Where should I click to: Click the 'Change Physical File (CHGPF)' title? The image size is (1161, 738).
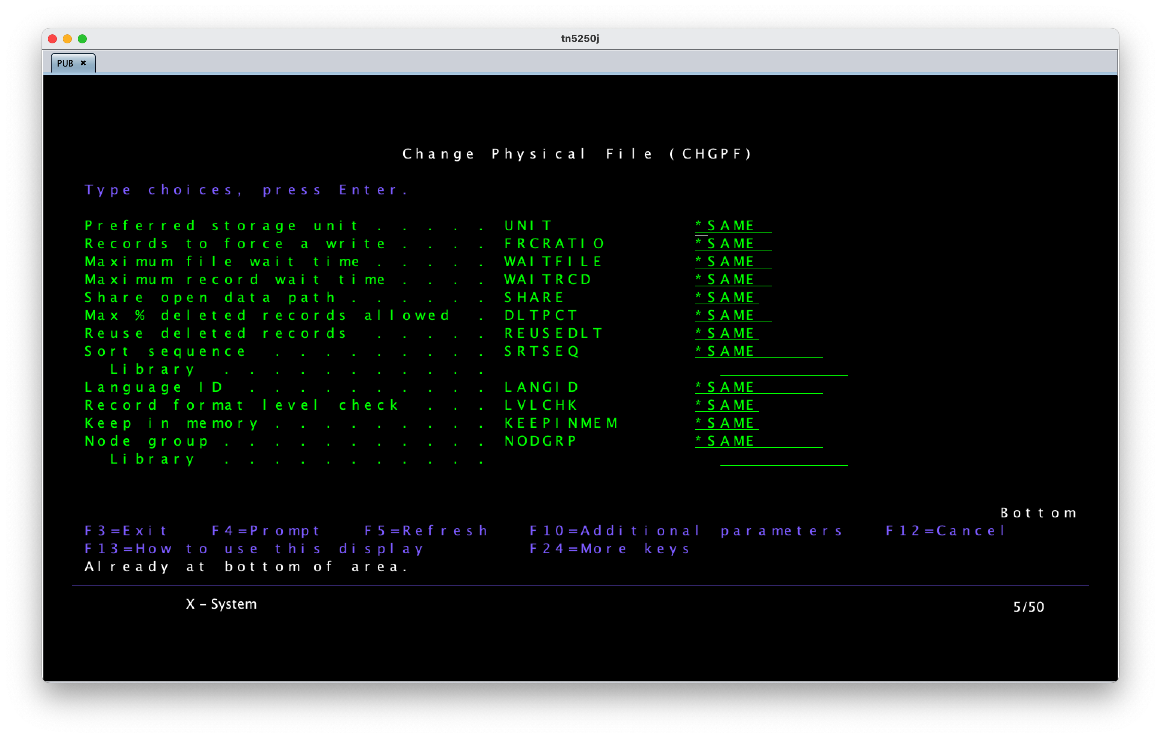[x=577, y=154]
